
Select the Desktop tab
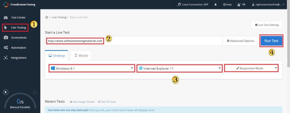[x=56, y=56]
